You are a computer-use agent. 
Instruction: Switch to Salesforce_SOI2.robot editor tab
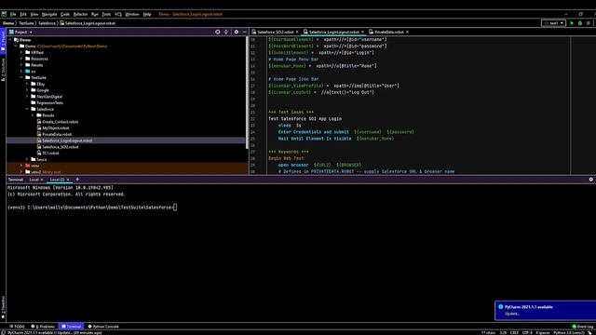tap(276, 32)
